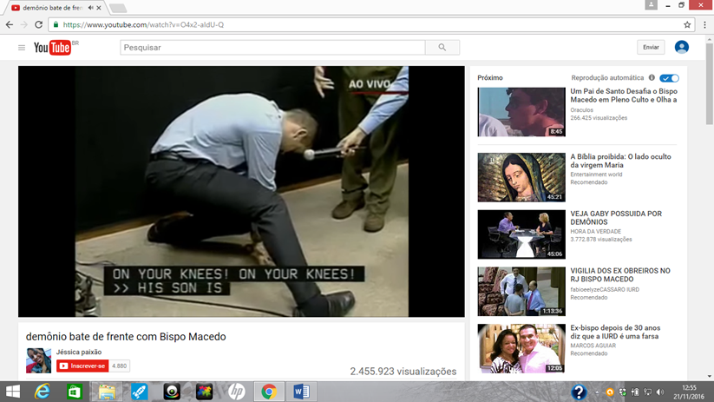Click the YouTube logo
This screenshot has width=714, height=402.
coord(54,48)
